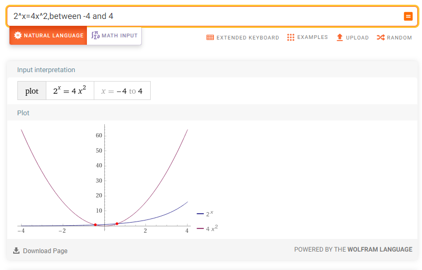Viewport: 422px width, 270px height.
Task: Click the Natural Language gear icon
Action: point(18,35)
